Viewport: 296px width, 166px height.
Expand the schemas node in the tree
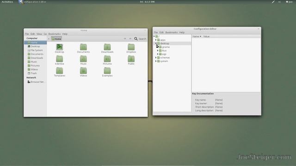pyautogui.click(x=156, y=58)
